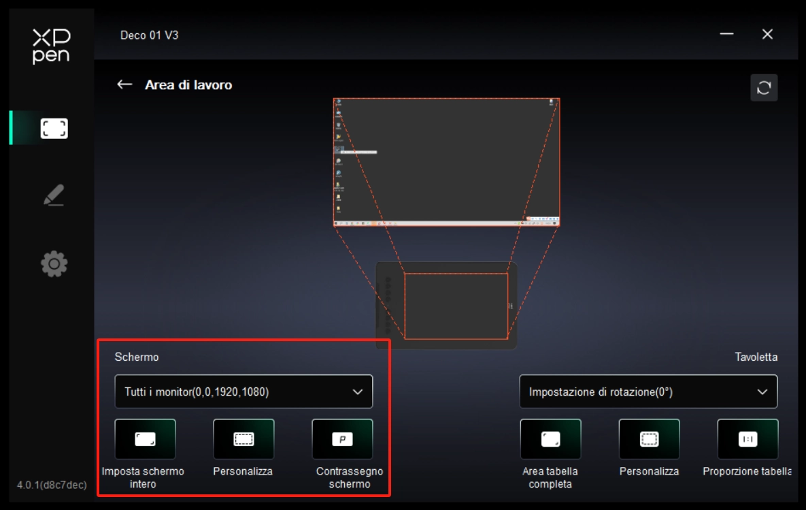Click the Deco 01 V3 device name

tap(149, 35)
